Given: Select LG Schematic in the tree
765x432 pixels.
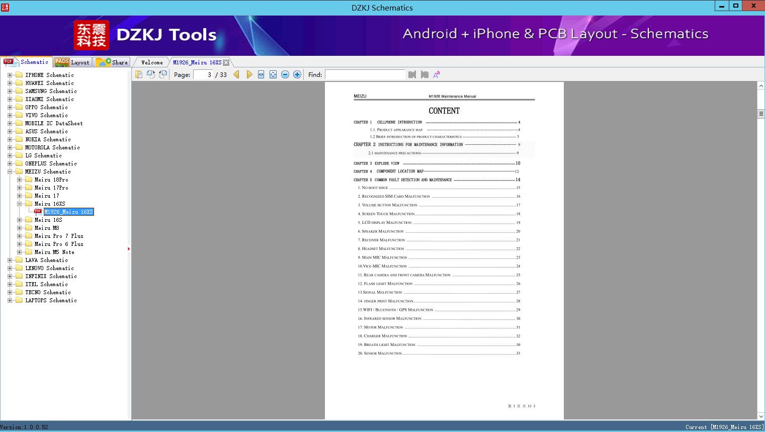Looking at the screenshot, I should 43,155.
